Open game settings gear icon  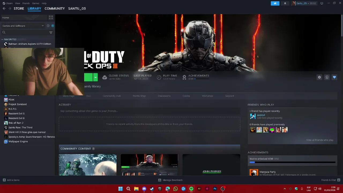pyautogui.click(x=319, y=77)
